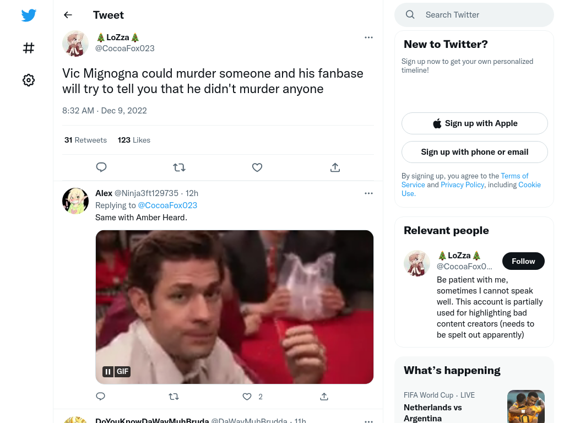Open Netherlands vs Argentina match thumbnail
The height and width of the screenshot is (423, 564).
tap(525, 406)
